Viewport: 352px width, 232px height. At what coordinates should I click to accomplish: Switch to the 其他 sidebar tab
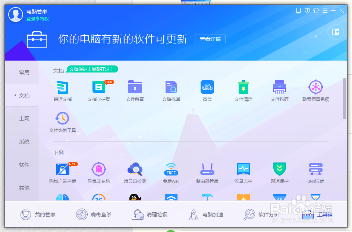[22, 188]
